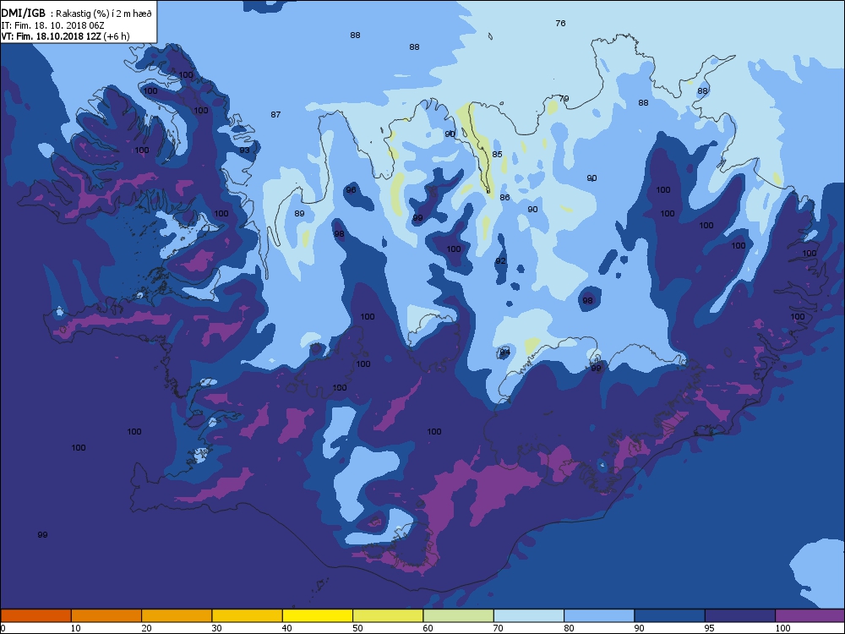Image resolution: width=845 pixels, height=634 pixels.
Task: Pick the amber 20–30 legend swatch
Action: (x=177, y=615)
